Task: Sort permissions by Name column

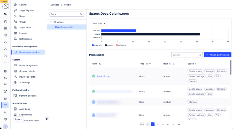Action: point(100,64)
